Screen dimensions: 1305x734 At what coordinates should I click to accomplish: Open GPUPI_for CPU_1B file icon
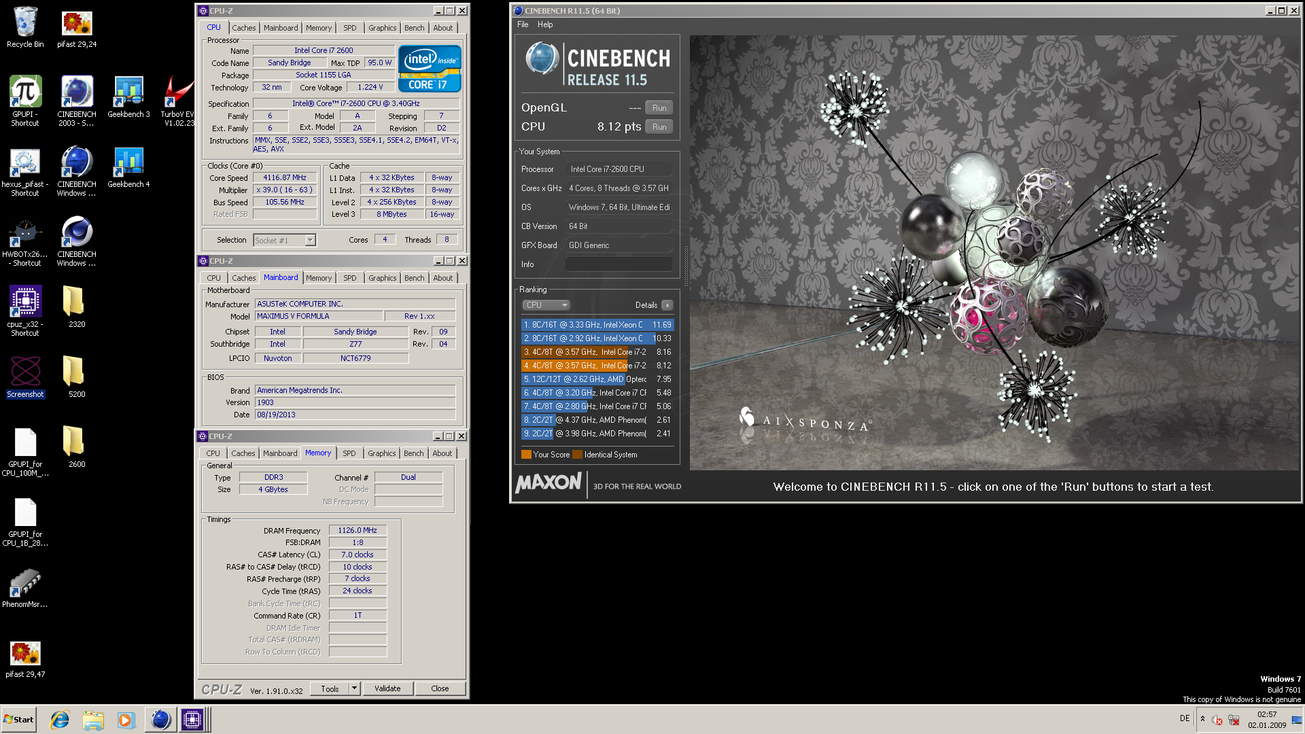[25, 522]
